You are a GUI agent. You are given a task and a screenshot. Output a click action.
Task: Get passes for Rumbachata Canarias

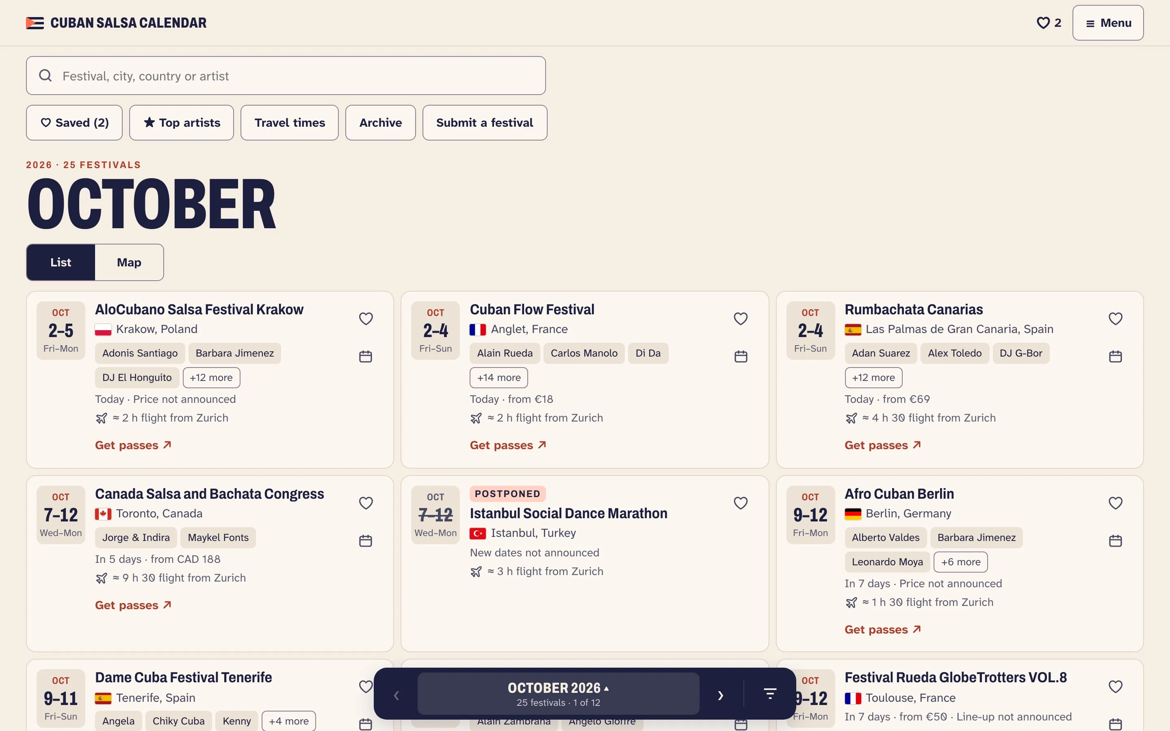pos(882,445)
